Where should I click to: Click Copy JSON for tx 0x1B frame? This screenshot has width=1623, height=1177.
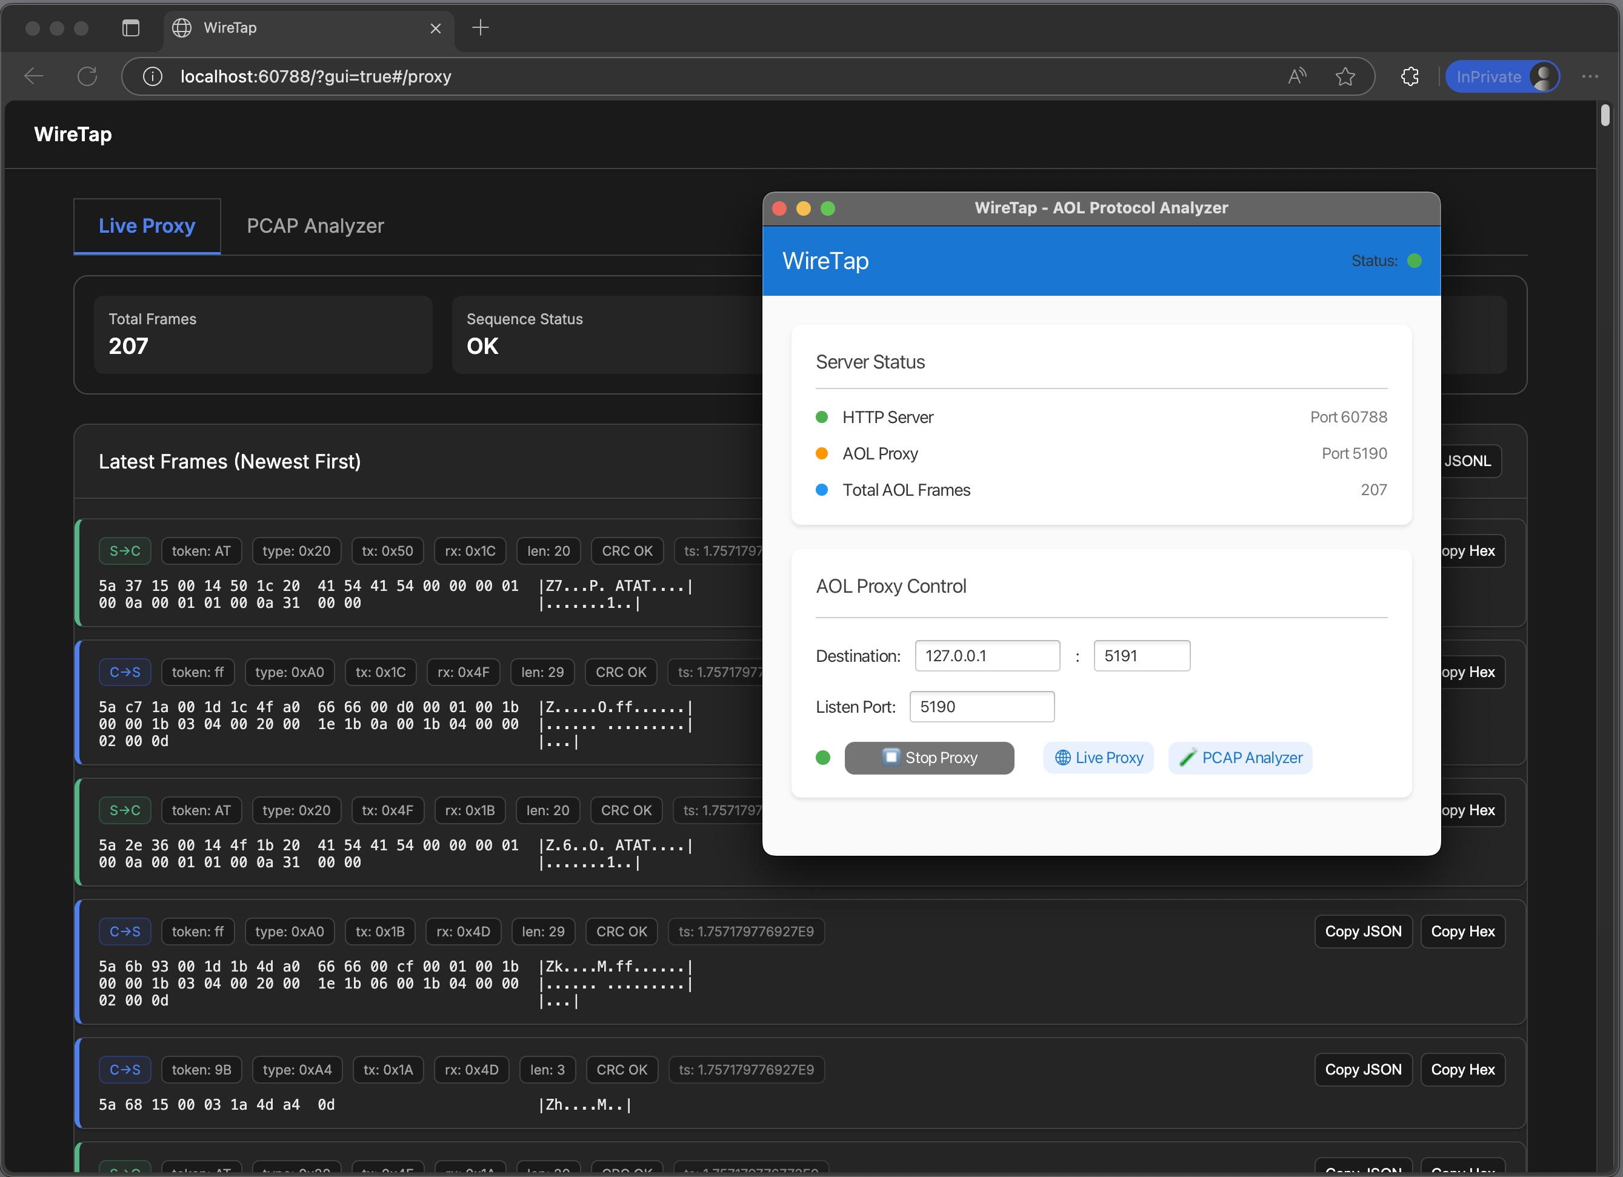point(1362,932)
